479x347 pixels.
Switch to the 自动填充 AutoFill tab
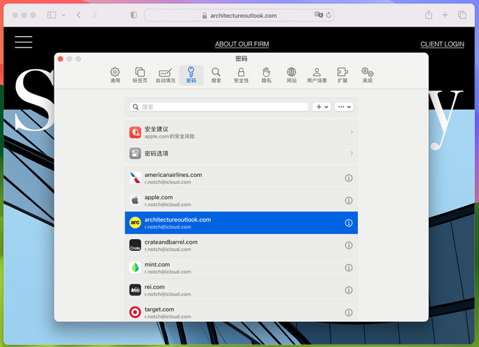pyautogui.click(x=166, y=75)
